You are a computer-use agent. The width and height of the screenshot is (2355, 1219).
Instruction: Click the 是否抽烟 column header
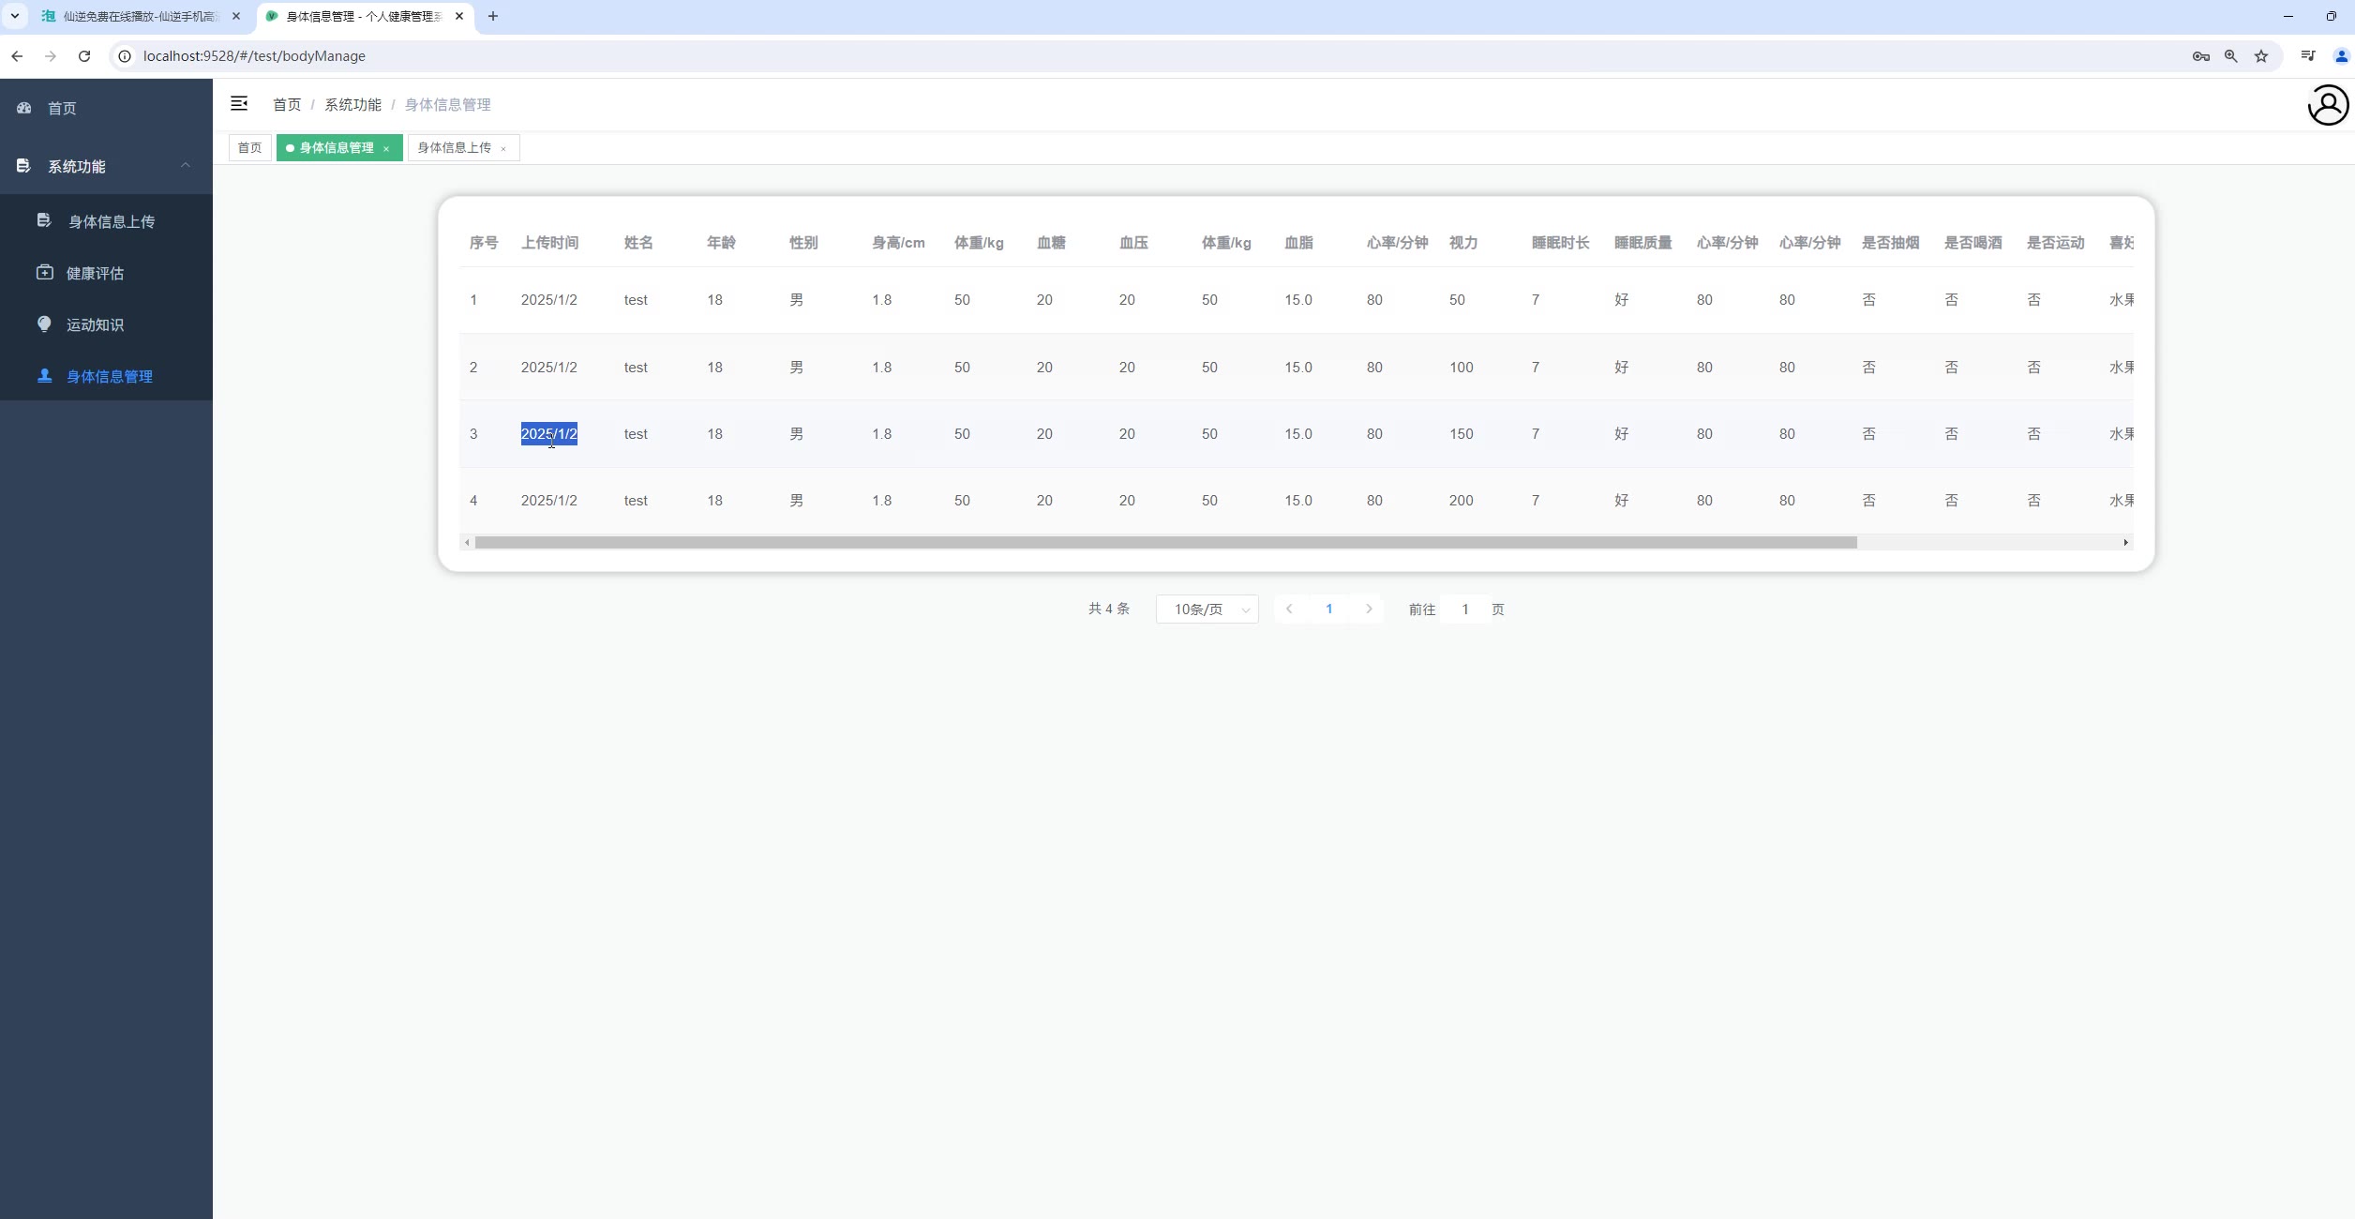pos(1890,243)
